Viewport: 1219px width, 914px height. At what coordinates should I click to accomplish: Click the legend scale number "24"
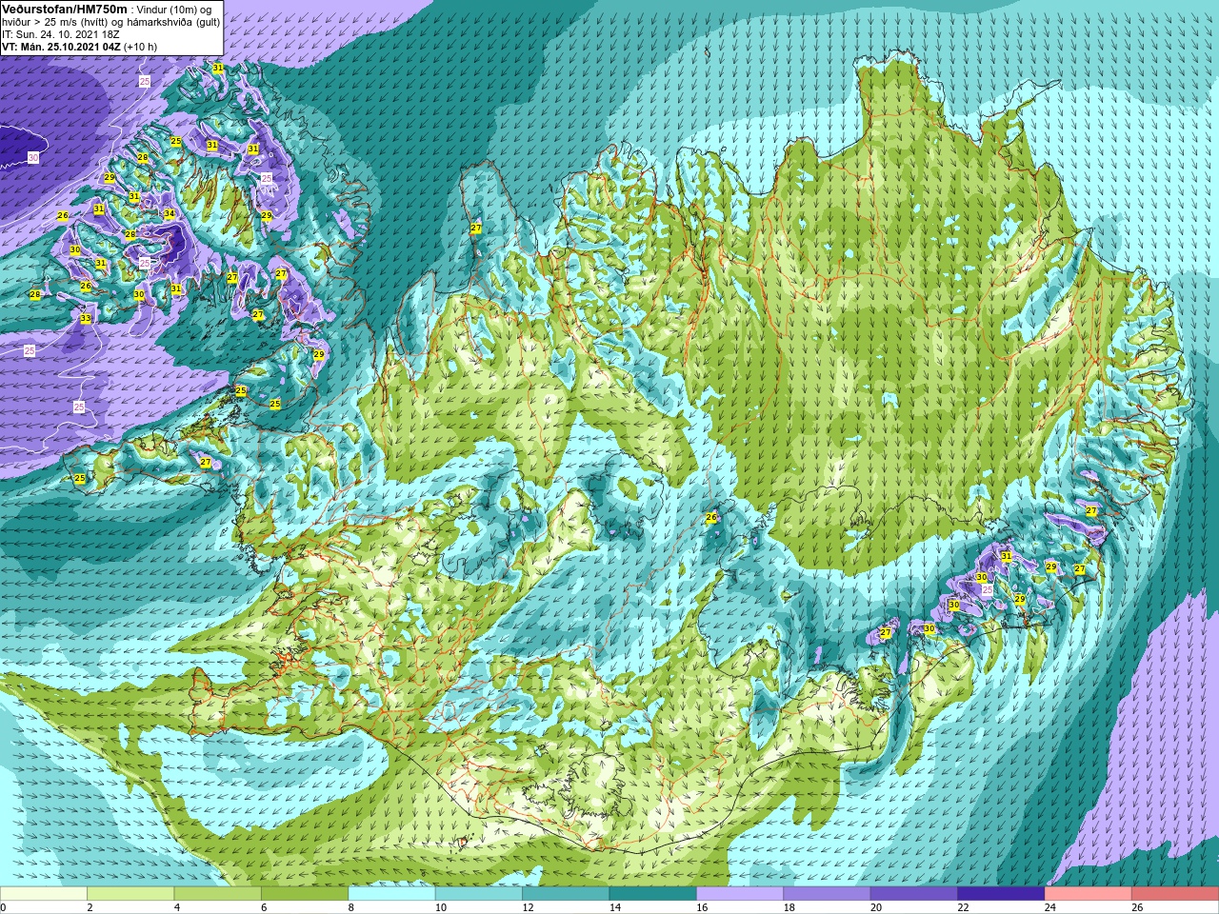click(x=1050, y=907)
